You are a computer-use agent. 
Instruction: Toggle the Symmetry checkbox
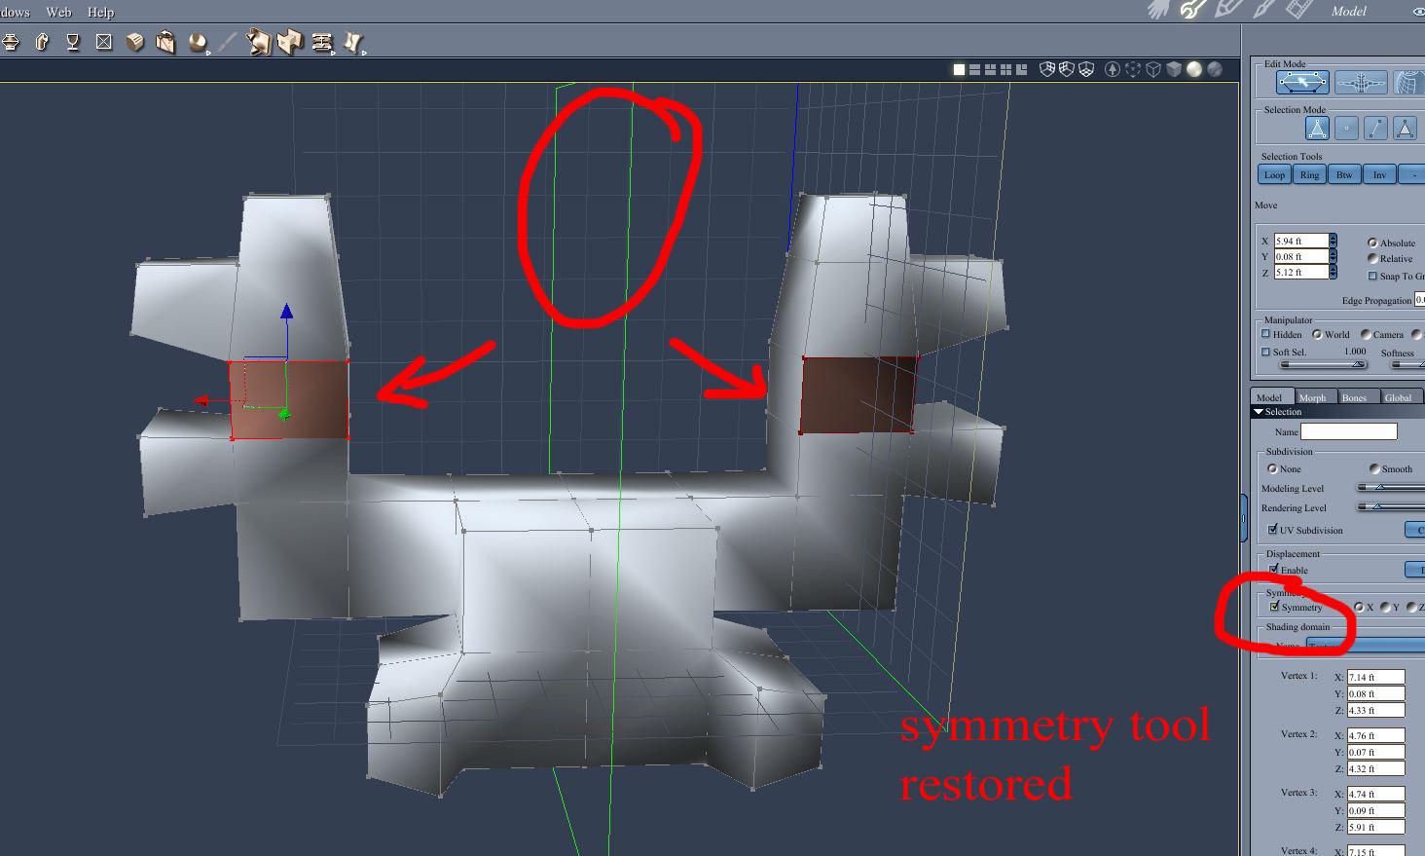click(1274, 607)
